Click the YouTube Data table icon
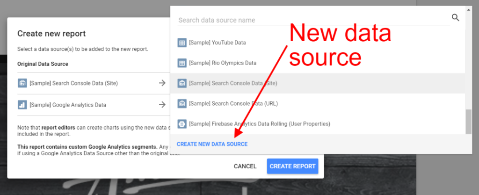 tap(182, 43)
